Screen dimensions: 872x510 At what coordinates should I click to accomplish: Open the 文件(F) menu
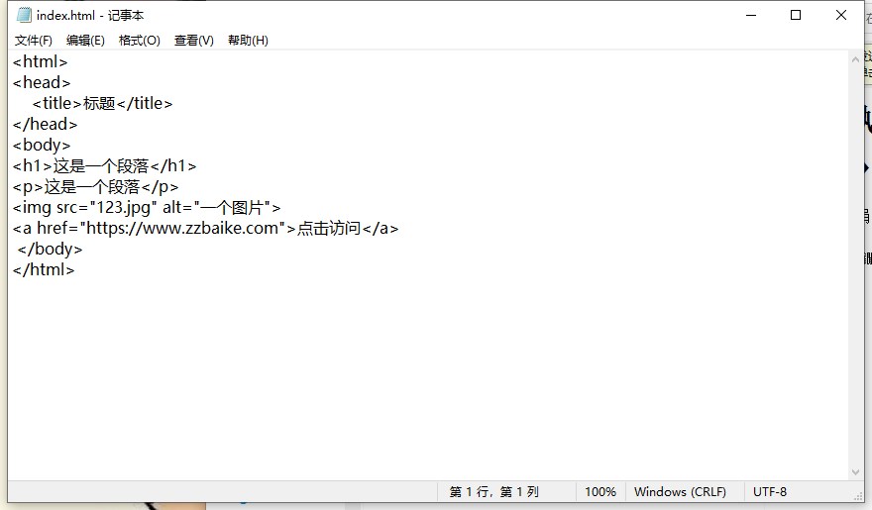click(x=34, y=41)
